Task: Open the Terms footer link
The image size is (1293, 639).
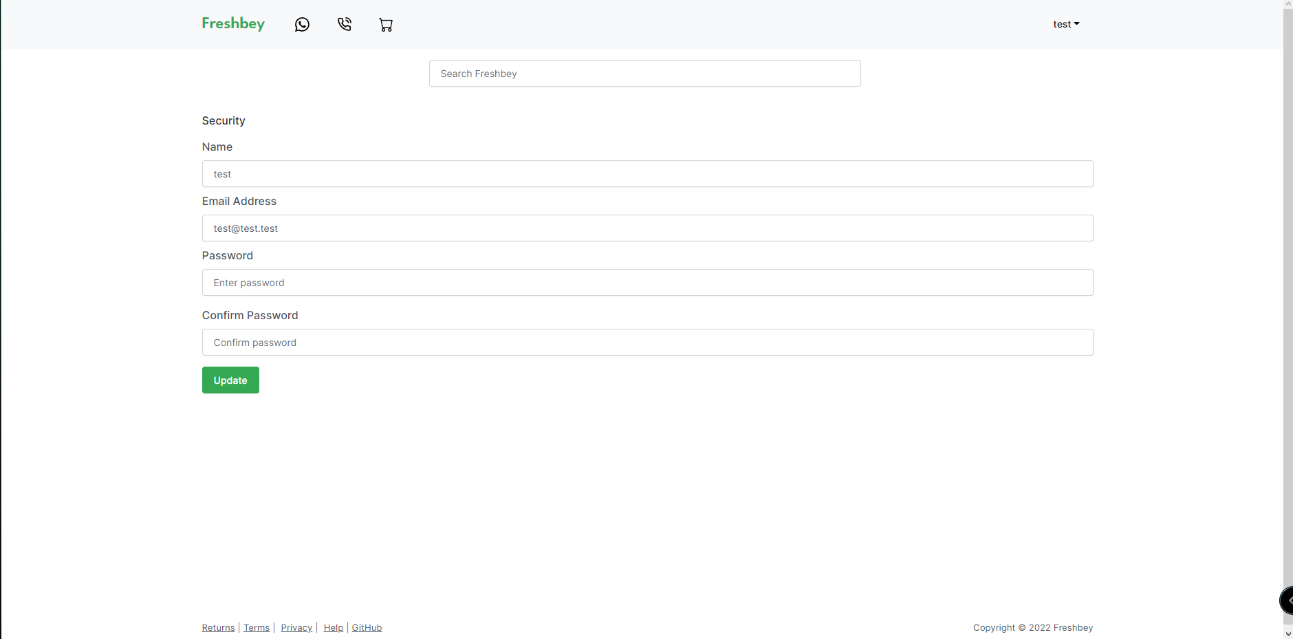Action: [x=257, y=628]
